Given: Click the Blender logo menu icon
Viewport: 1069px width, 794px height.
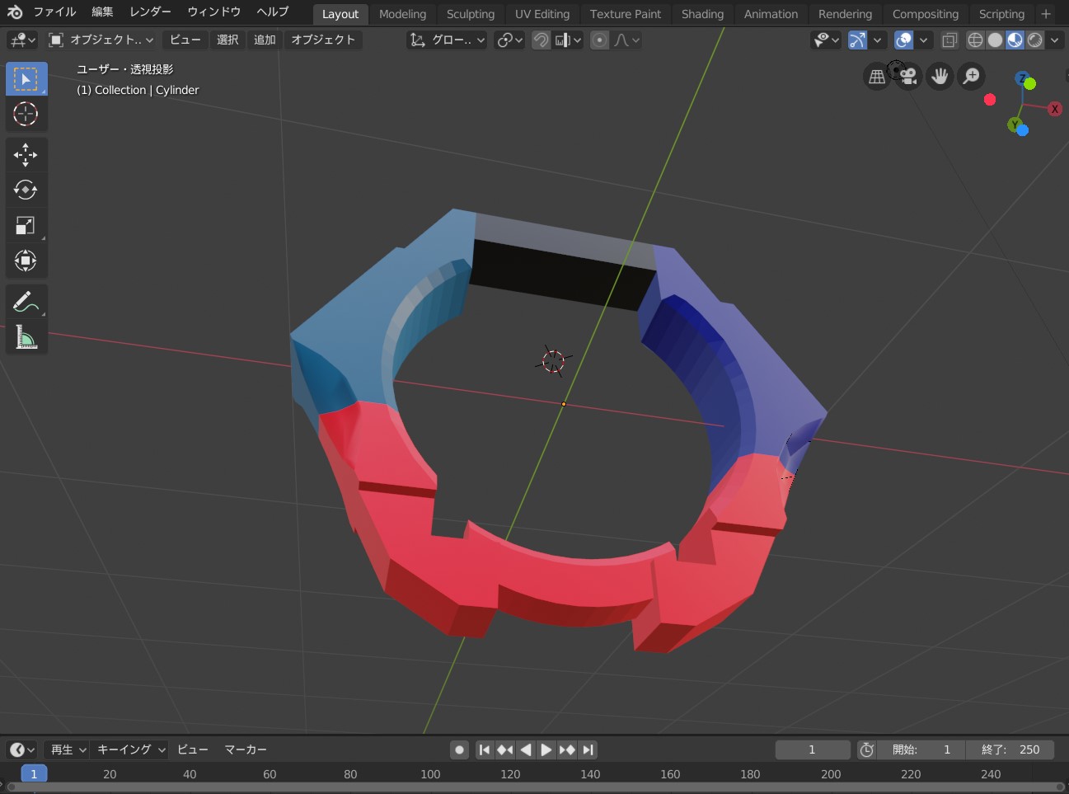Looking at the screenshot, I should click(14, 12).
